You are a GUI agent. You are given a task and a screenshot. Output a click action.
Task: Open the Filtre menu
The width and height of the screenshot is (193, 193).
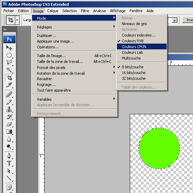(x=85, y=11)
